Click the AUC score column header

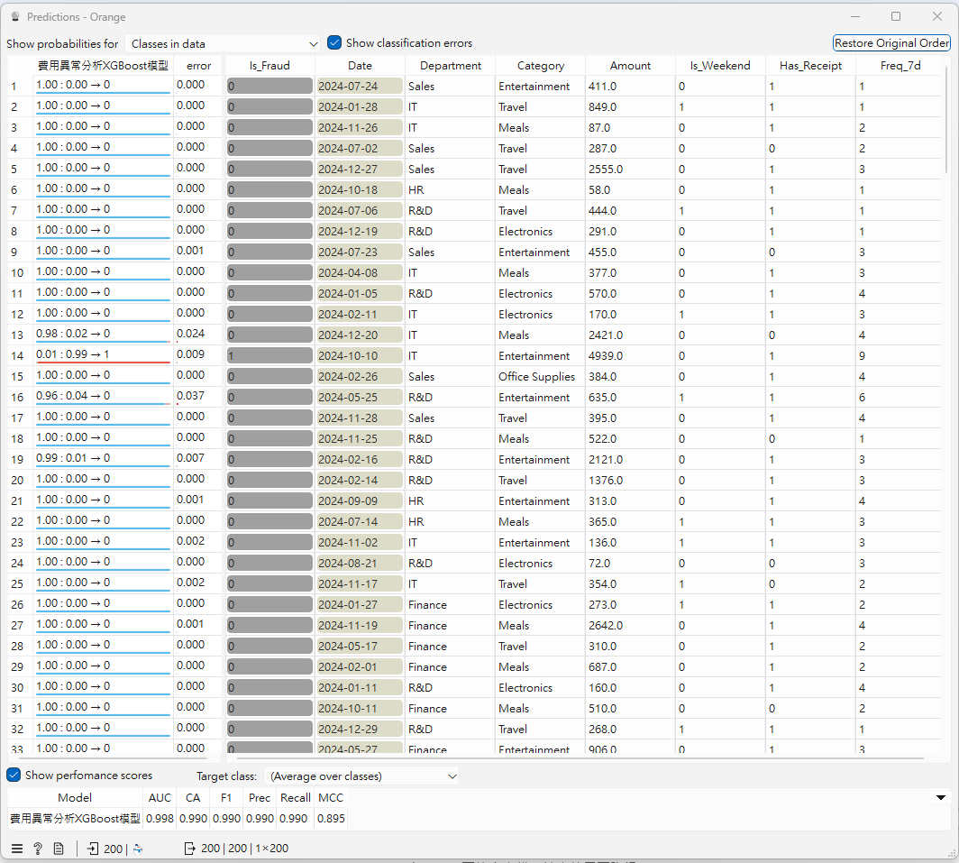[158, 798]
